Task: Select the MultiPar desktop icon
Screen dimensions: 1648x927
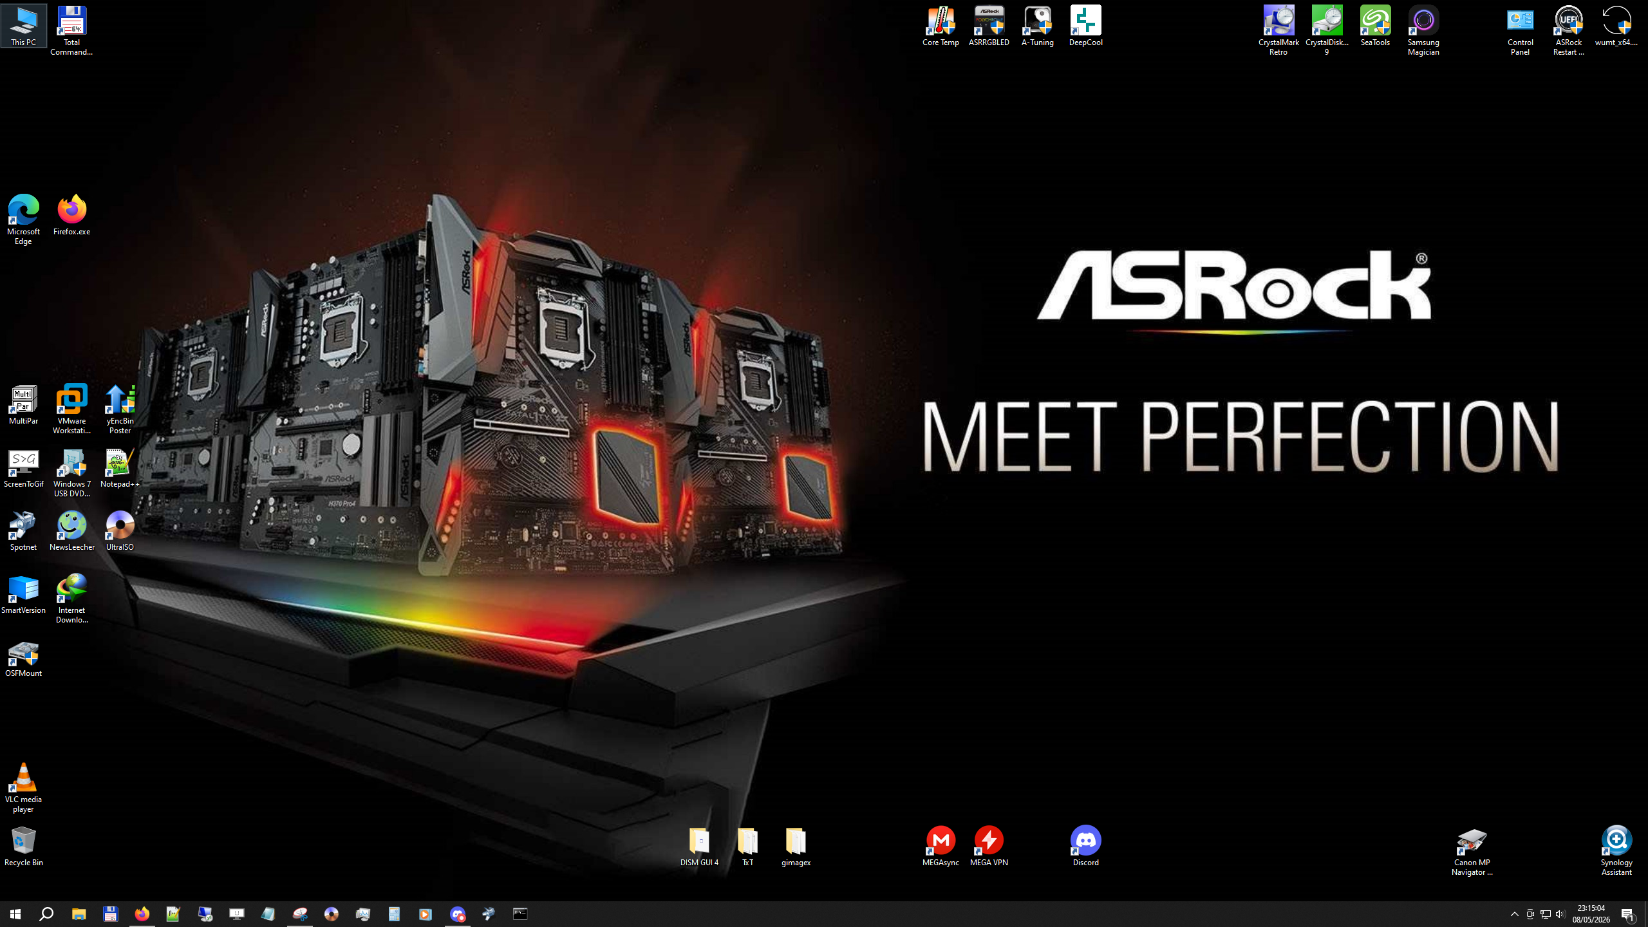Action: tap(23, 405)
